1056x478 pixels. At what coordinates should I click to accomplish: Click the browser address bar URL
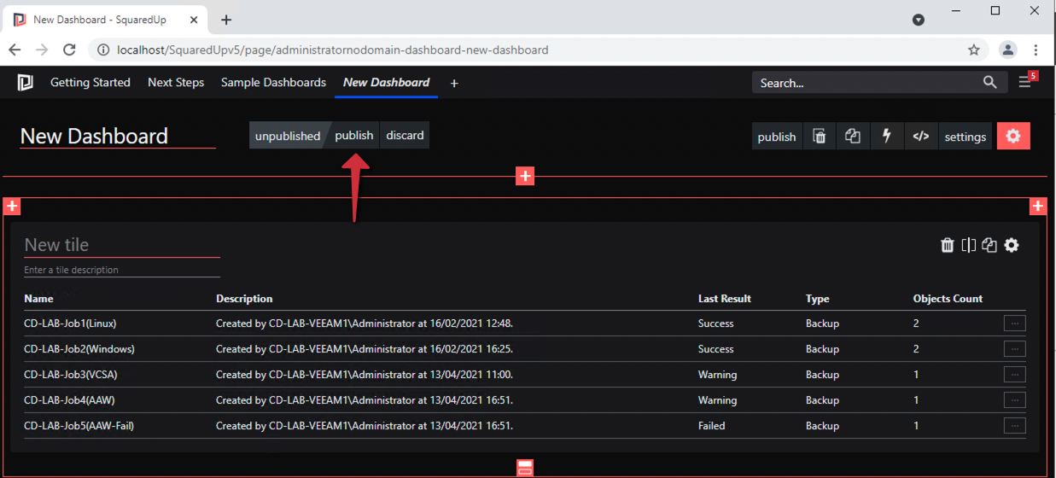coord(333,50)
